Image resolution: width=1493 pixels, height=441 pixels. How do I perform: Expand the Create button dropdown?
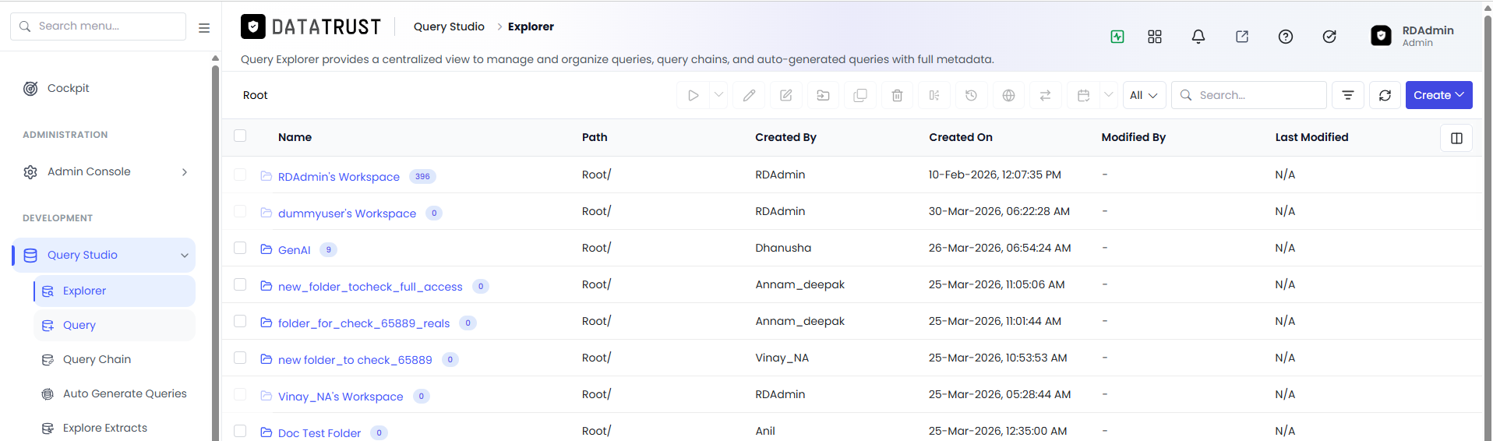(x=1438, y=95)
